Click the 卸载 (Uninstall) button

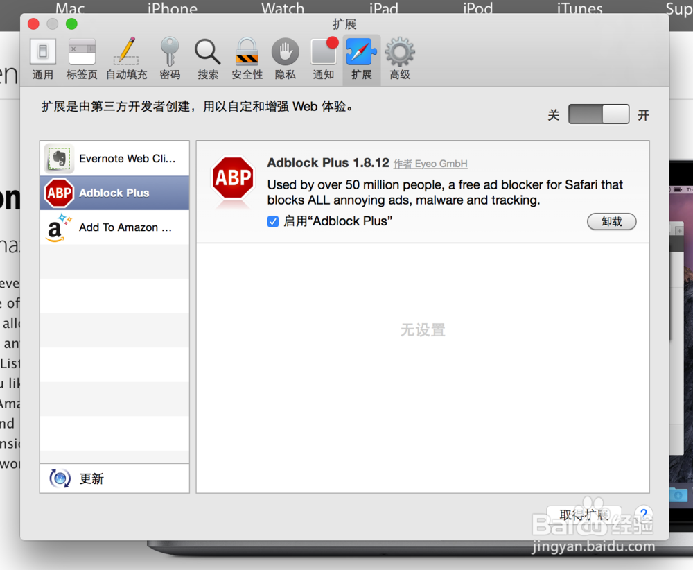point(612,221)
